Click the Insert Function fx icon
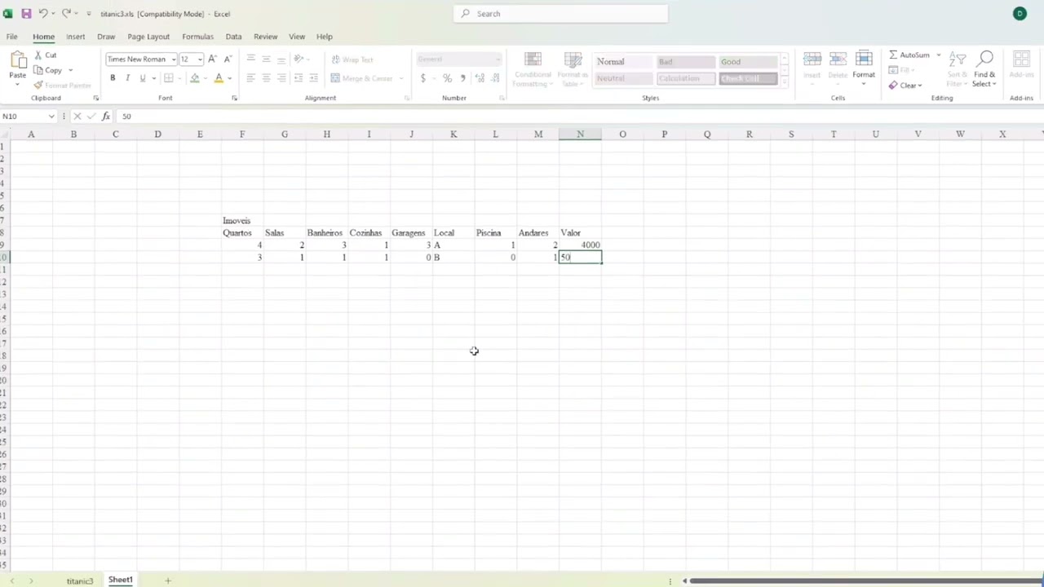1044x587 pixels. (x=106, y=117)
